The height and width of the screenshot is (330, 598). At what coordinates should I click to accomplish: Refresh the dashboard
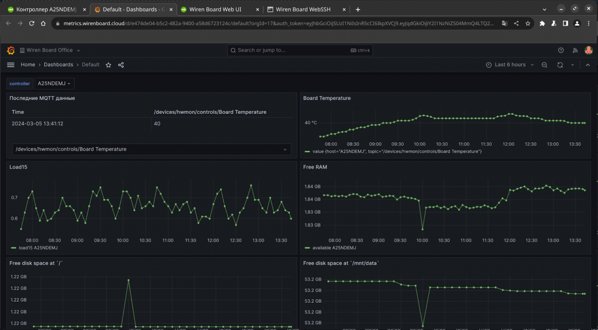(x=560, y=65)
